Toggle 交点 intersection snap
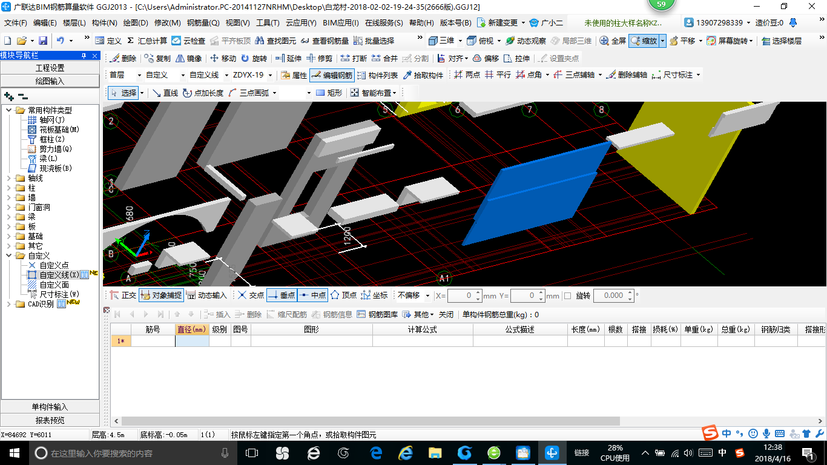 [x=251, y=295]
